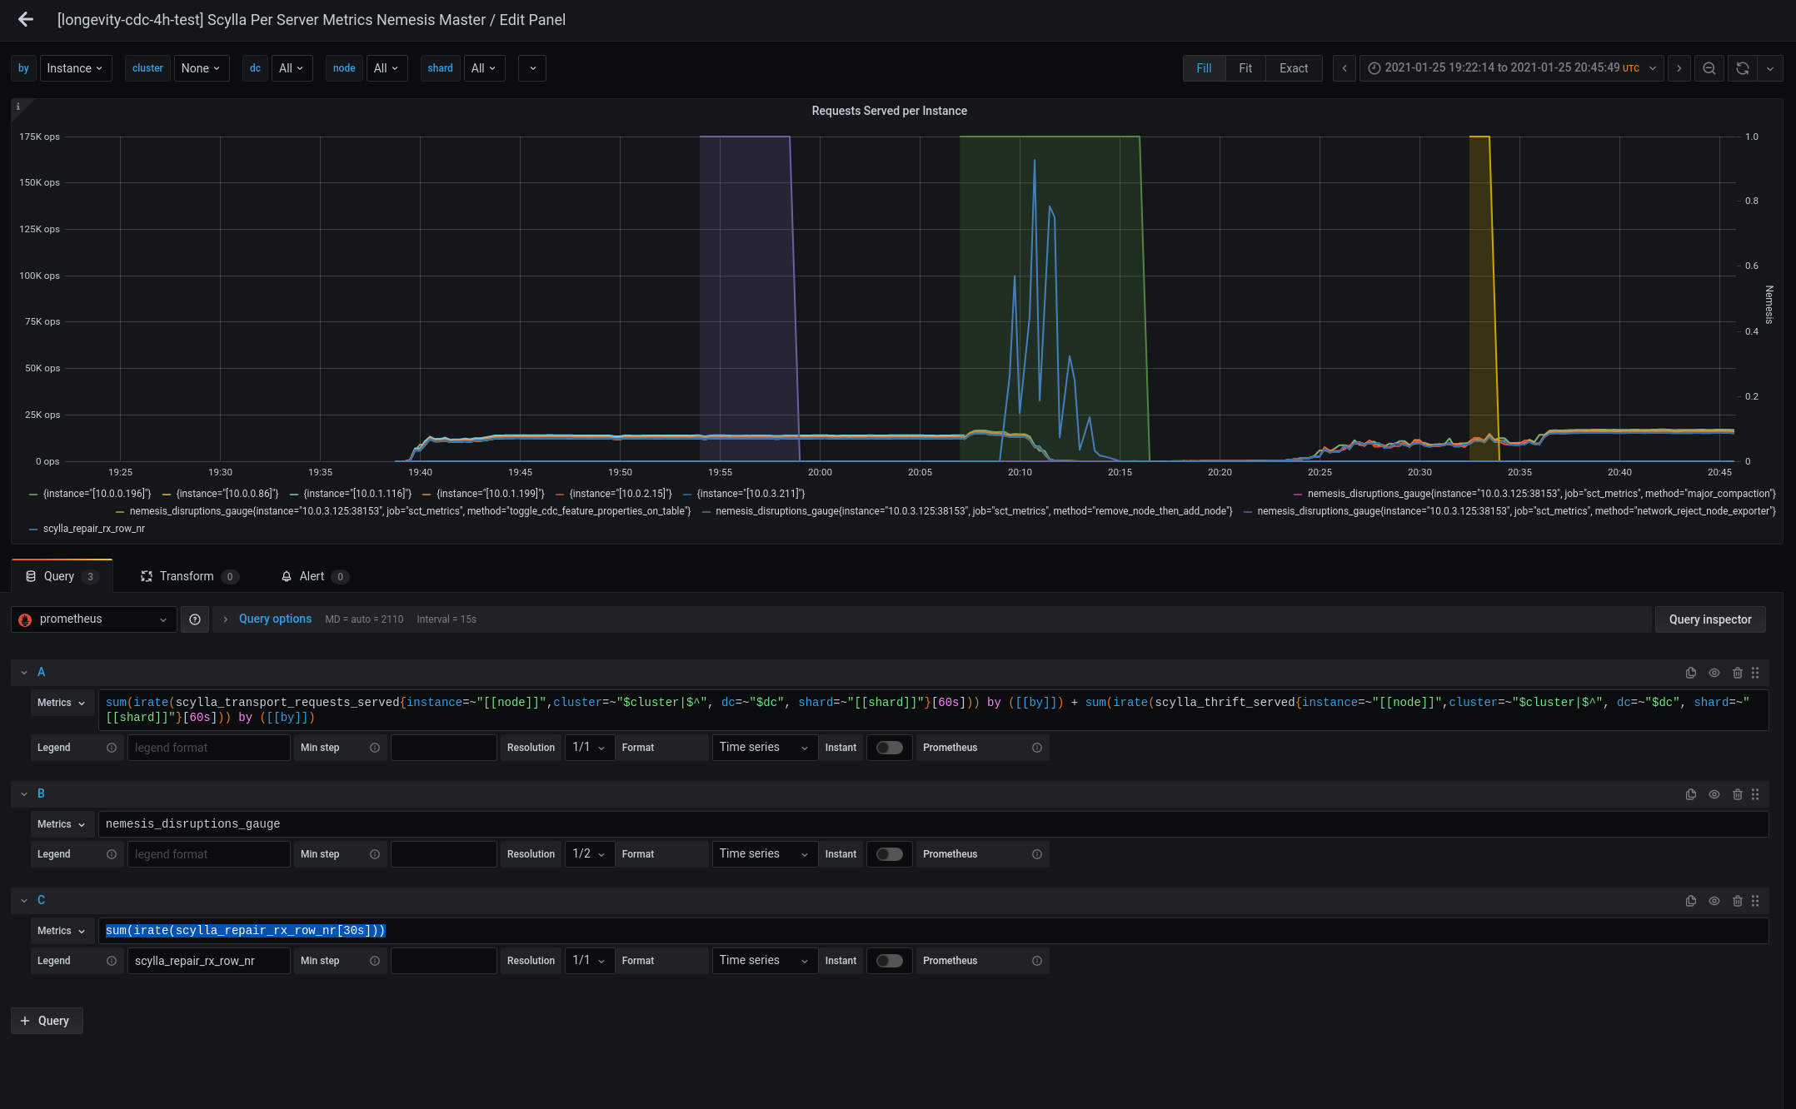1796x1109 pixels.
Task: Open Prometheus link info icon for query A
Action: (1037, 748)
